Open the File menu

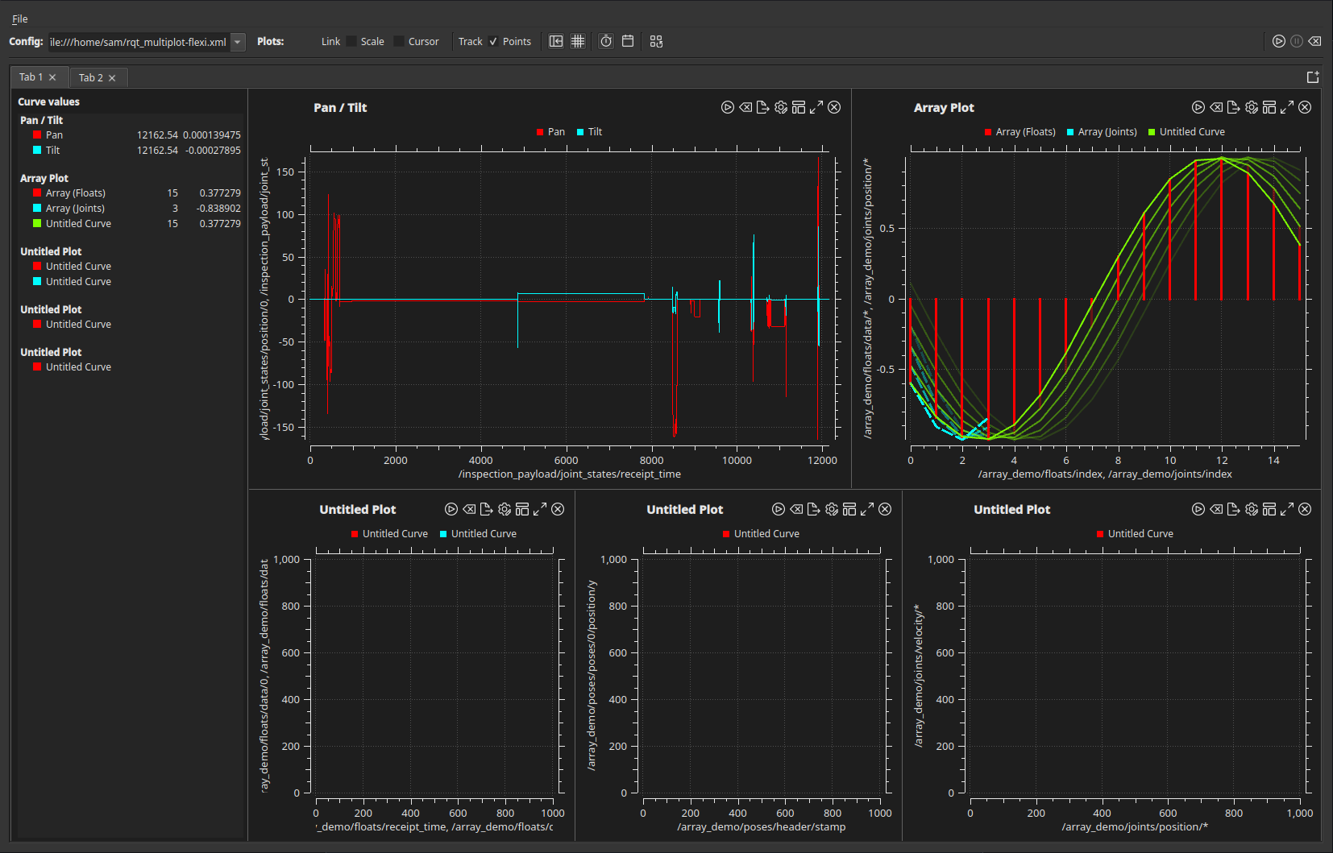[19, 19]
